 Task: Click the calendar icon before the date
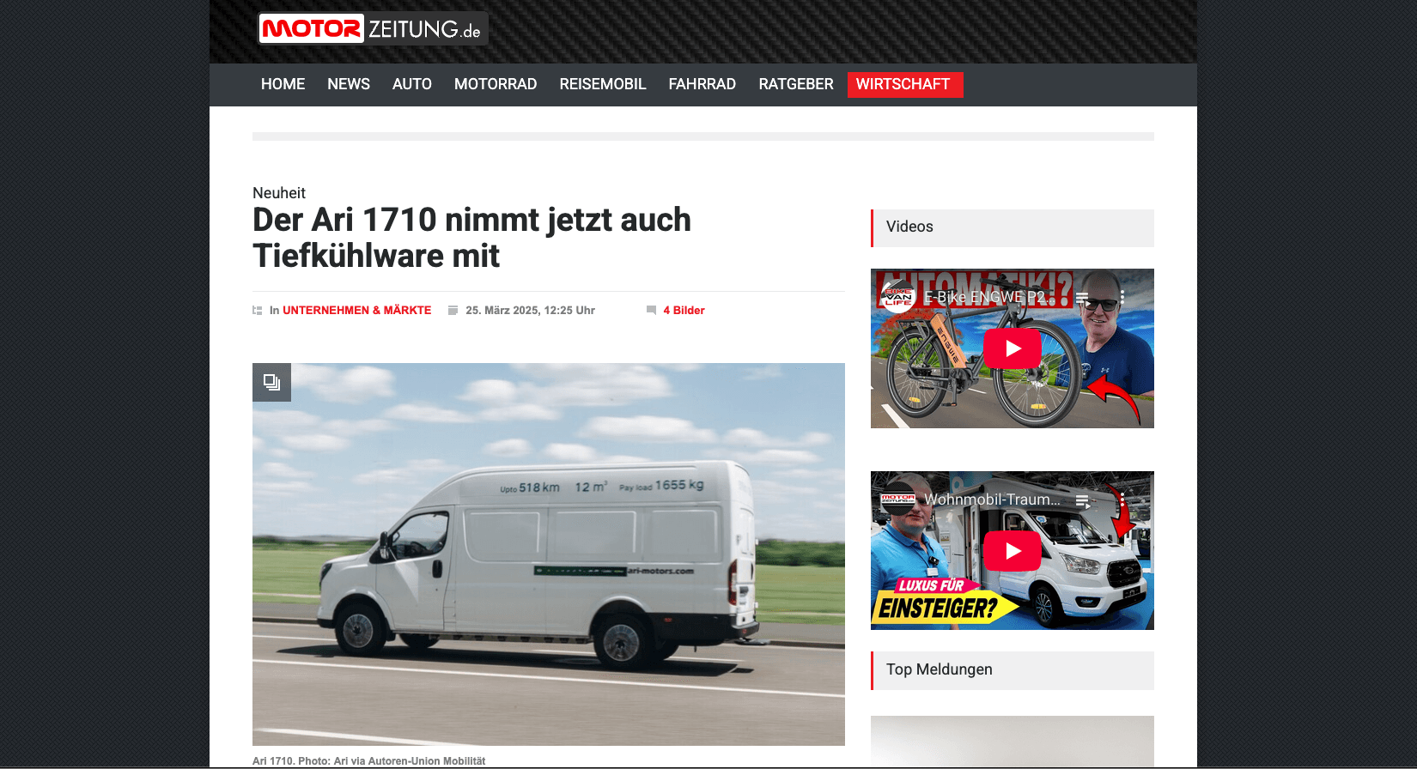tap(453, 311)
